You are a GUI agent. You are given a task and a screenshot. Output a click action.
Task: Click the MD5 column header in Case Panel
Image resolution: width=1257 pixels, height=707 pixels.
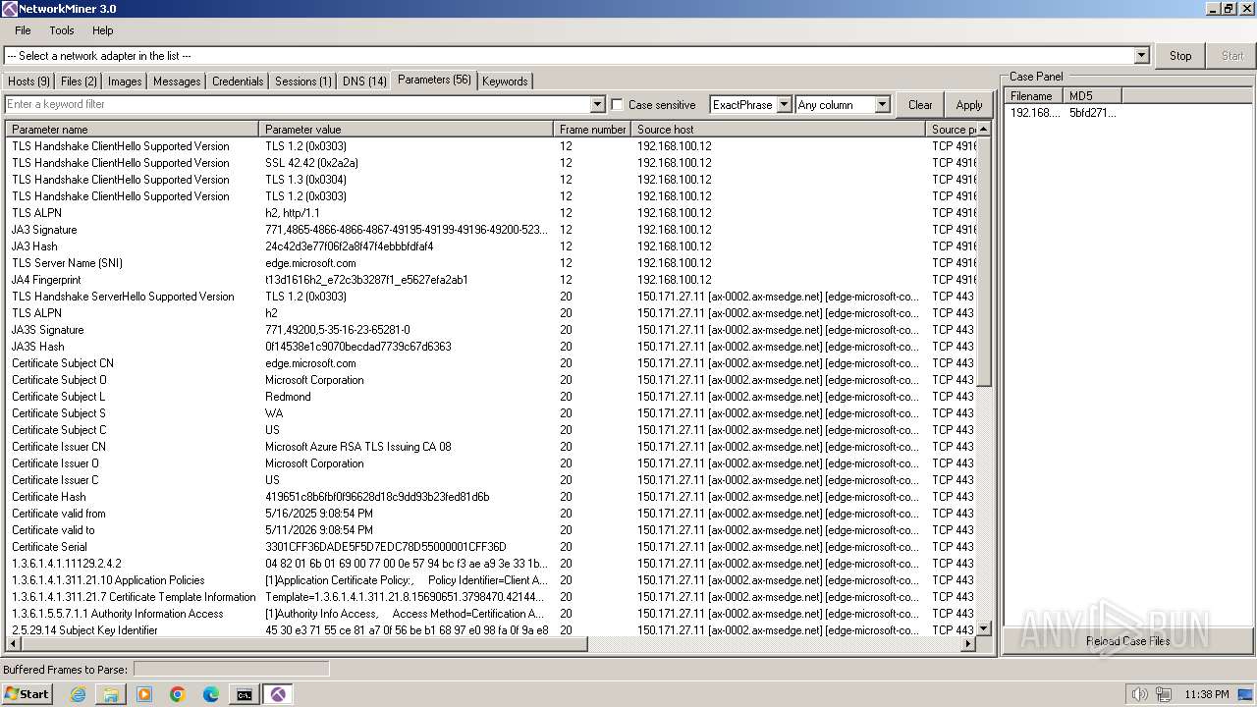(x=1092, y=95)
